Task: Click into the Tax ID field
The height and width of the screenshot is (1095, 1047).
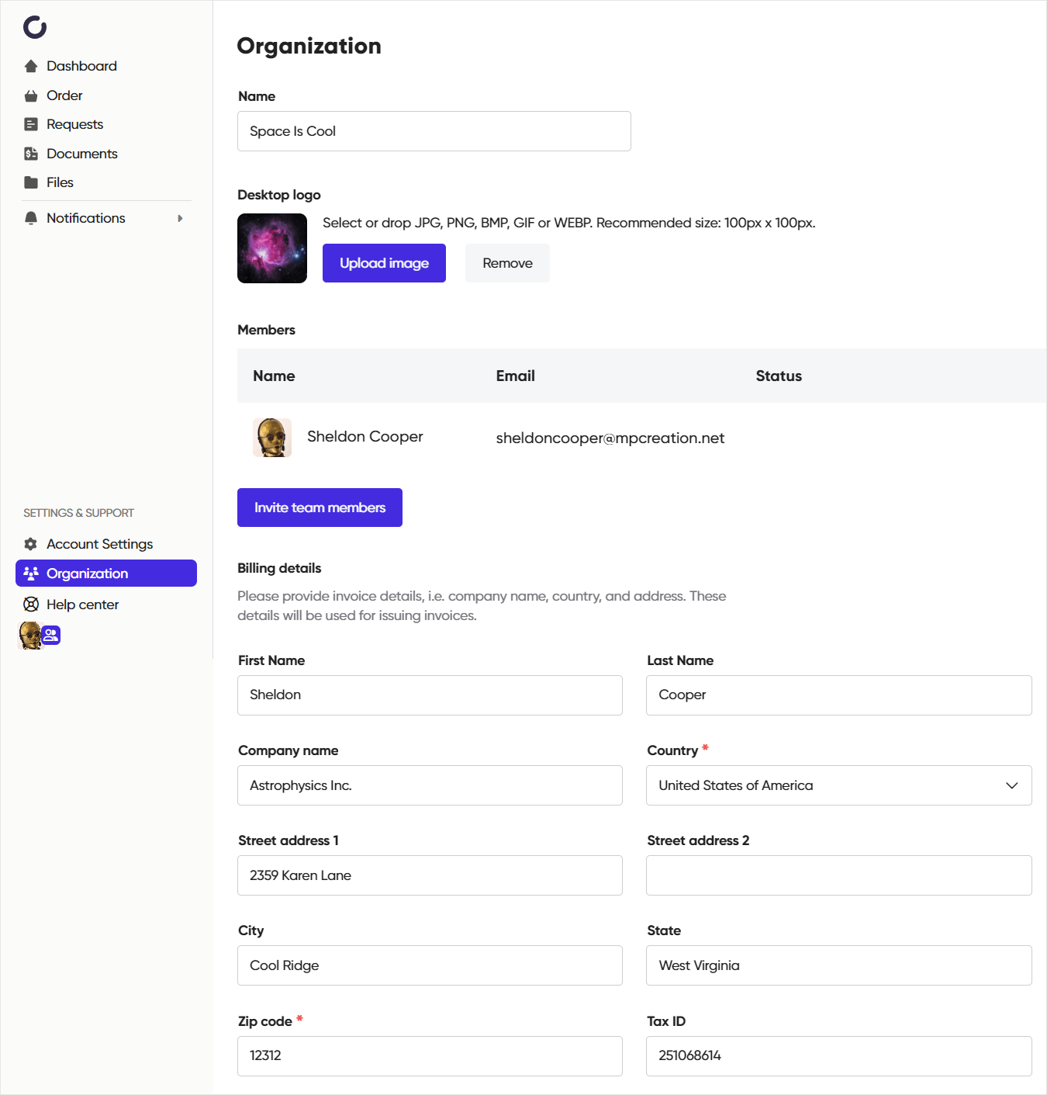Action: [x=838, y=1055]
